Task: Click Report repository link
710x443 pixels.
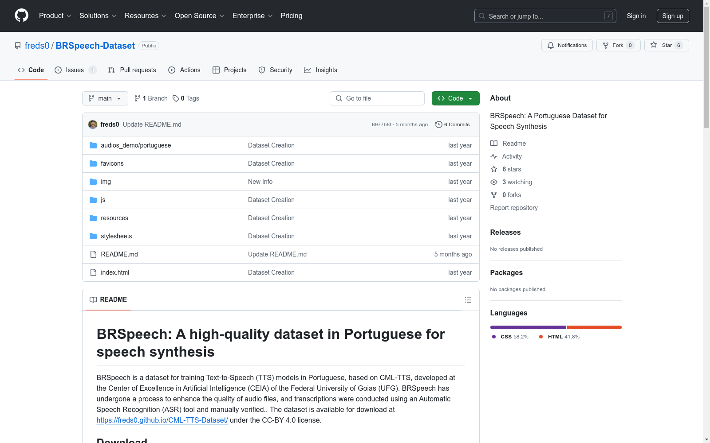Action: coord(514,208)
